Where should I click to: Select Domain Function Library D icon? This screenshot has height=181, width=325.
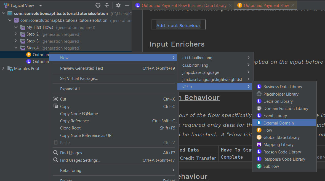click(x=259, y=108)
